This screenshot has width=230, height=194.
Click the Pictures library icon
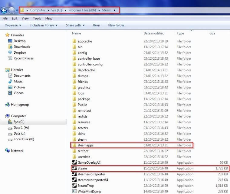tap(10, 87)
